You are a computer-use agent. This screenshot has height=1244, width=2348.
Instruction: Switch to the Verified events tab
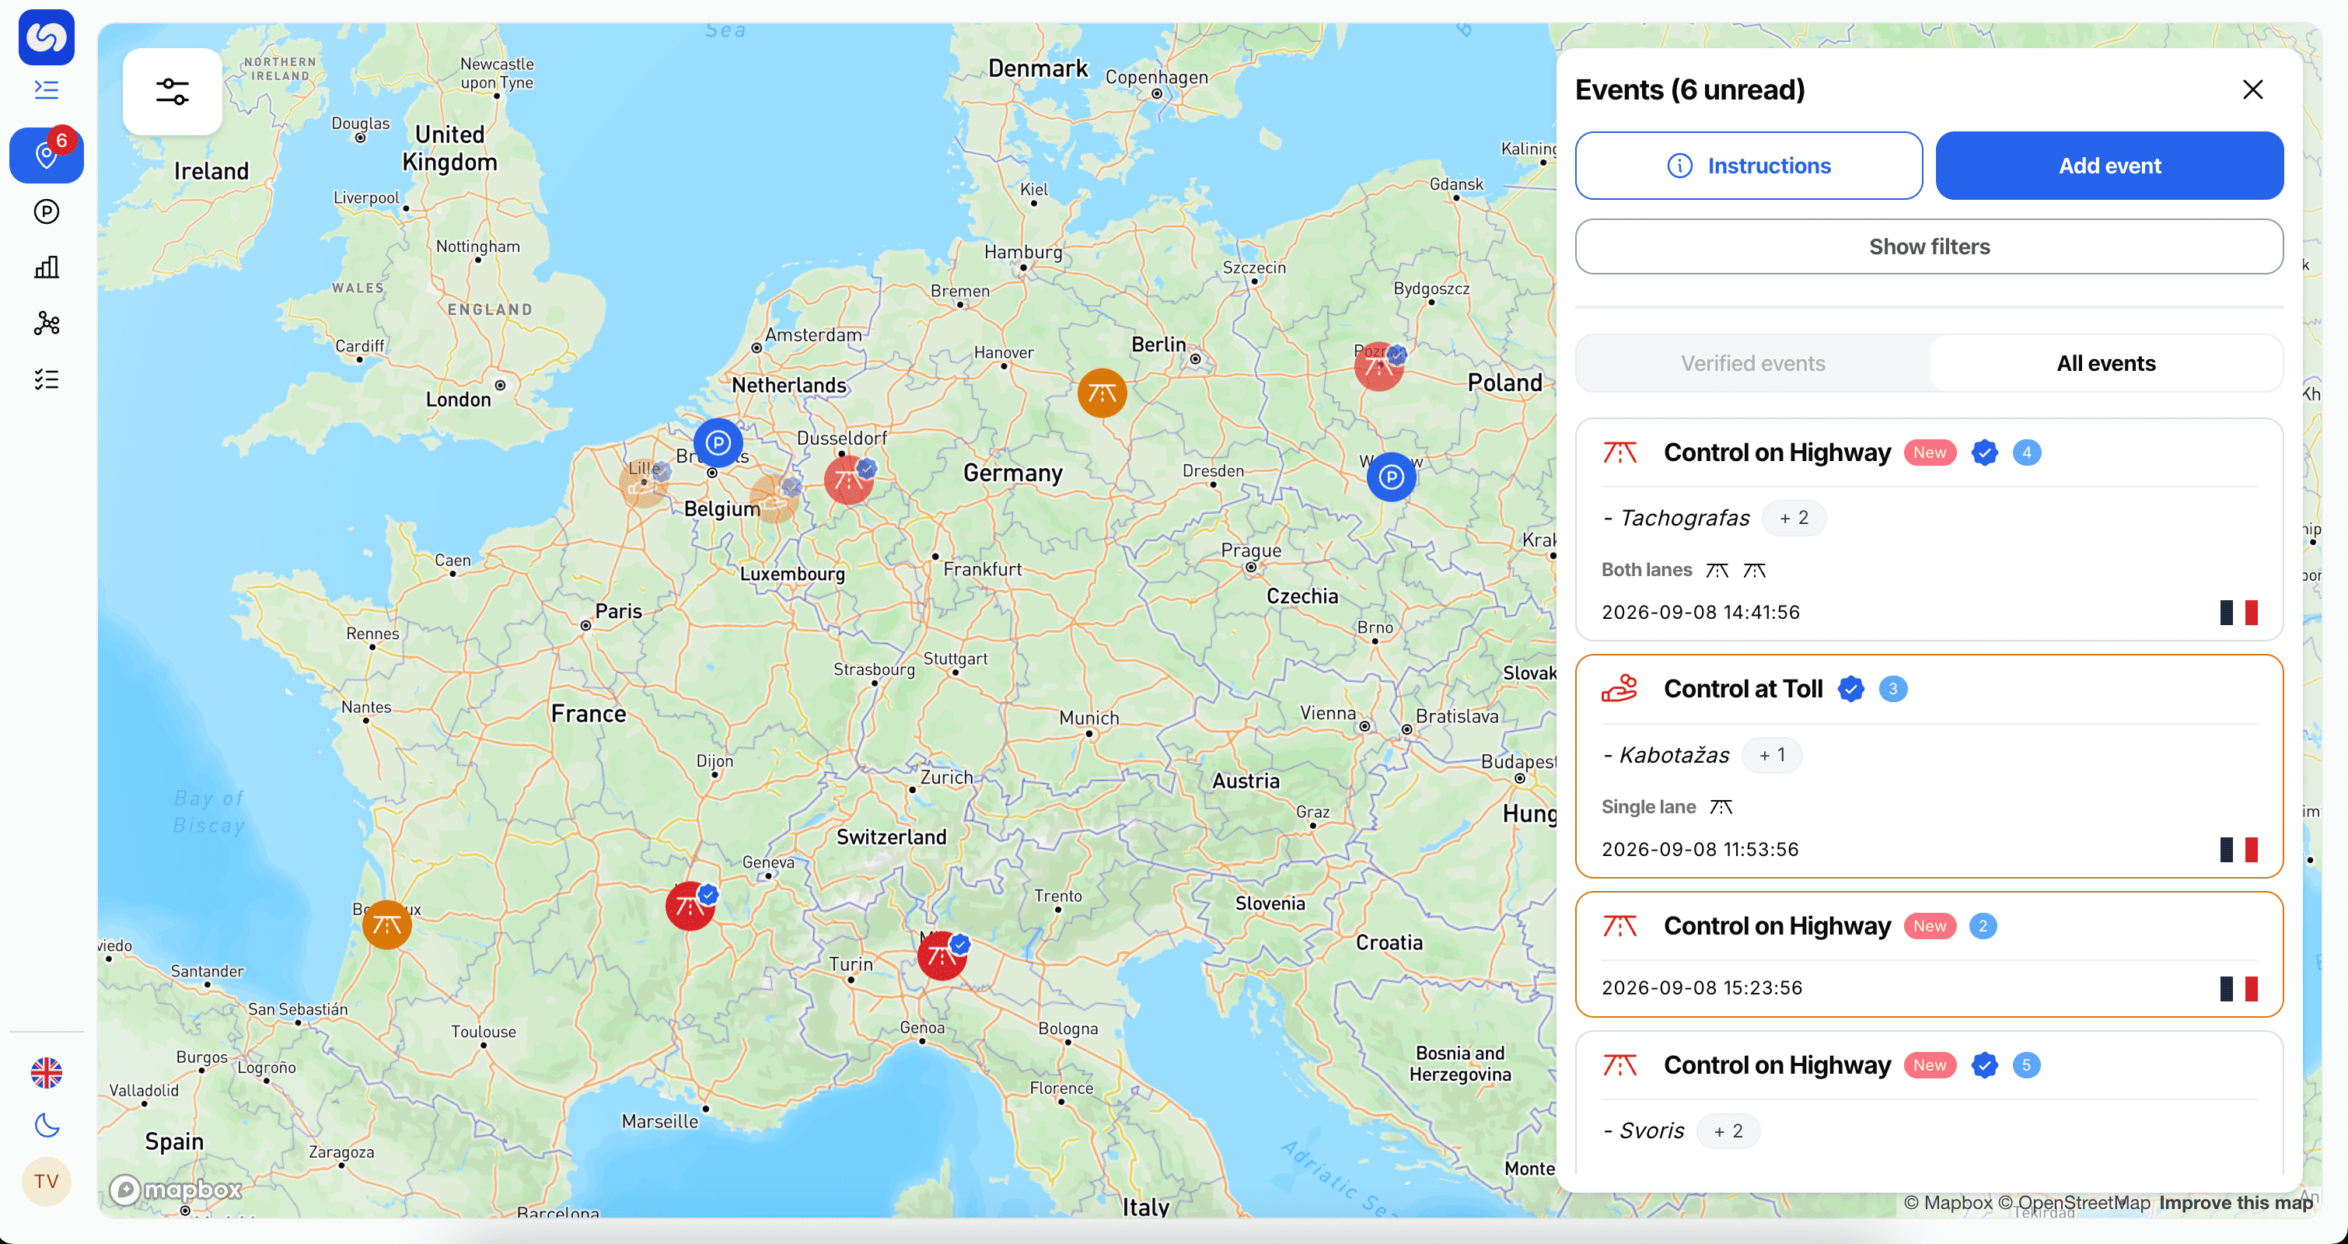point(1752,364)
